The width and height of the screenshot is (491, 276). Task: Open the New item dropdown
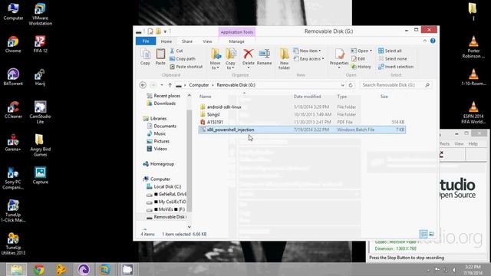pos(307,51)
